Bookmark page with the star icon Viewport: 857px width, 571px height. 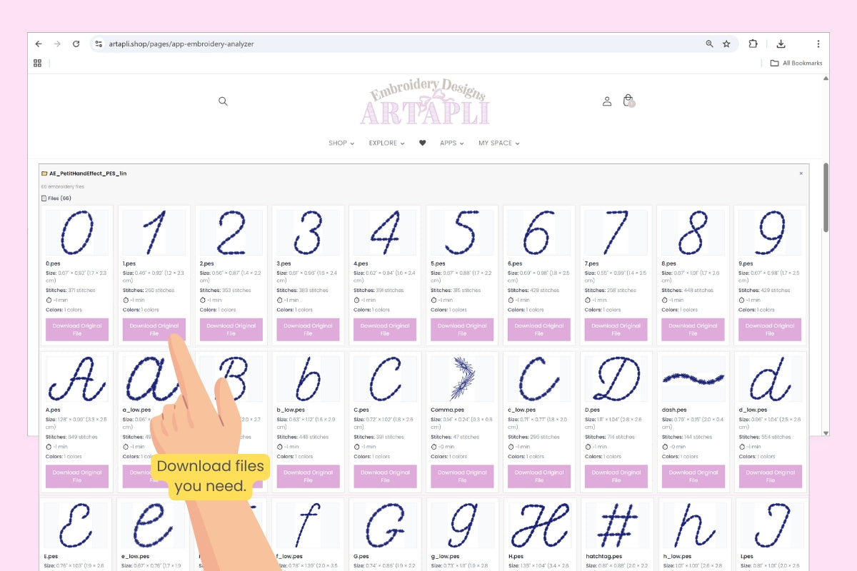(x=726, y=44)
